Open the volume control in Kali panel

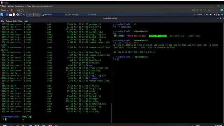207,15
